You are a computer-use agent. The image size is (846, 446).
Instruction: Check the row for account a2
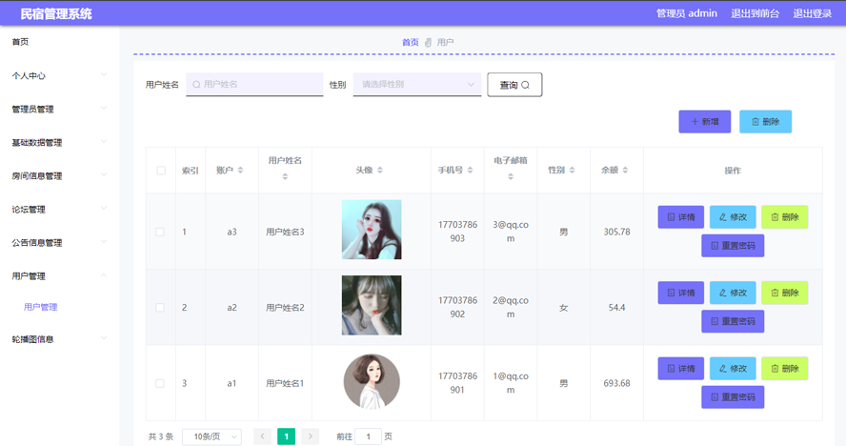click(160, 307)
